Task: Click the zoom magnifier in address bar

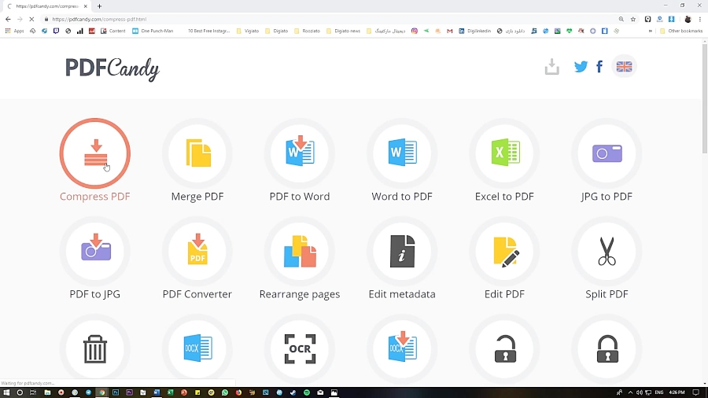Action: (x=621, y=20)
